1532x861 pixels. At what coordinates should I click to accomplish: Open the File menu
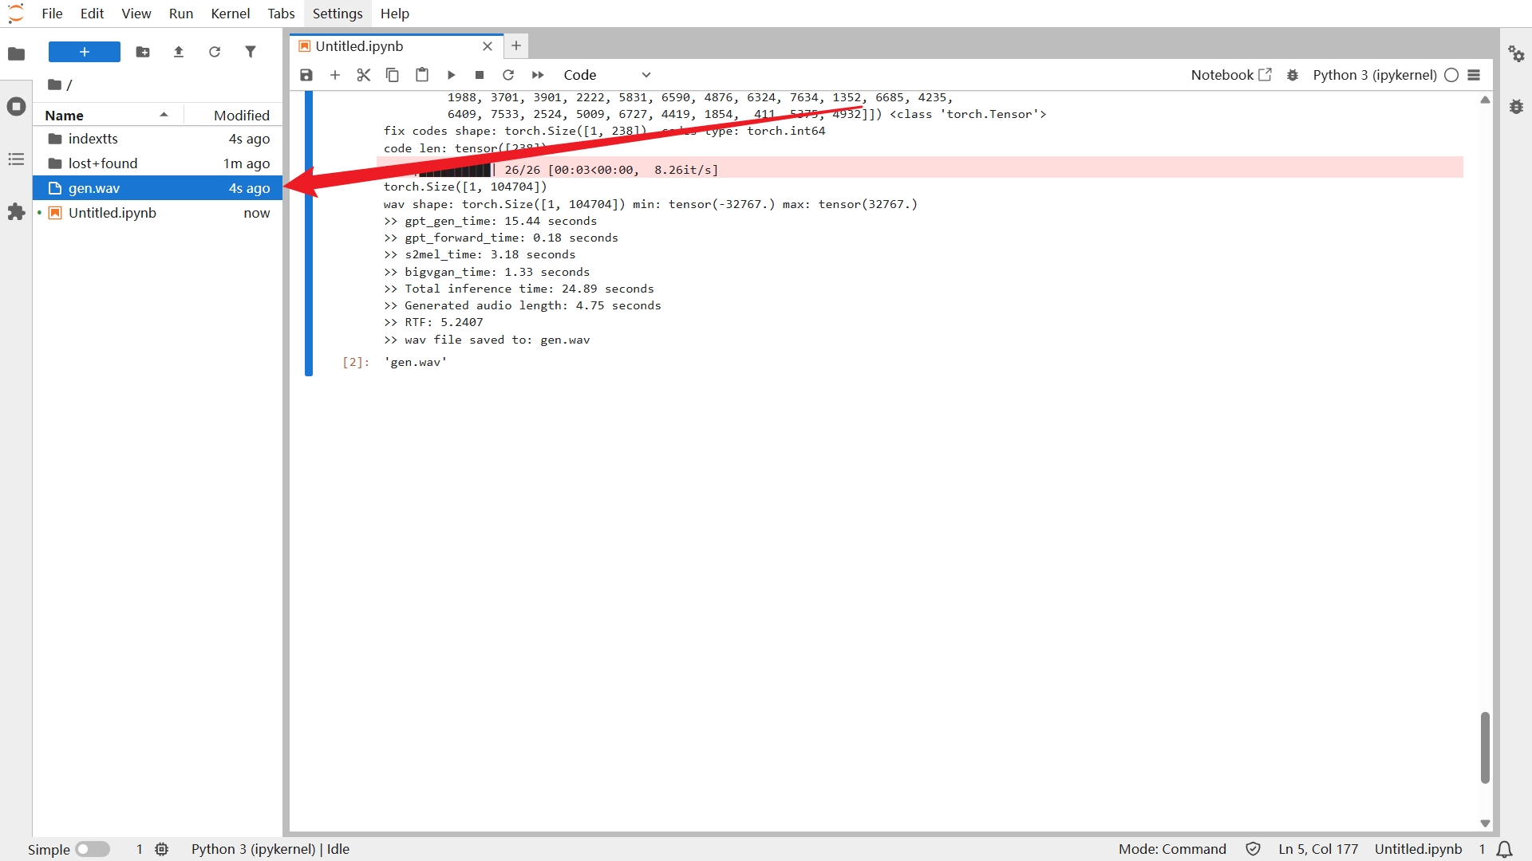coord(52,14)
